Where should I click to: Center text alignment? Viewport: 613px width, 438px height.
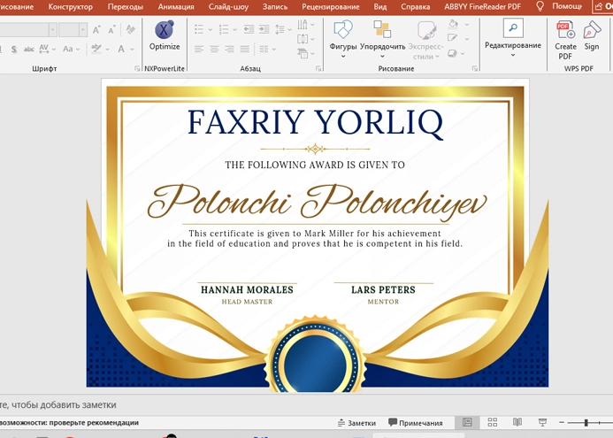pyautogui.click(x=214, y=49)
